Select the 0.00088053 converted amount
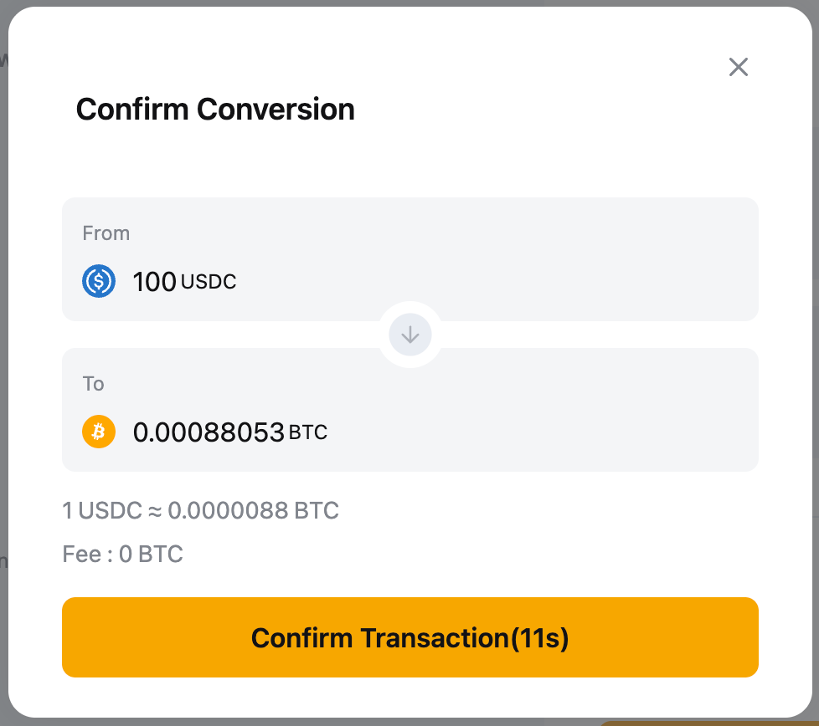The image size is (819, 726). point(209,432)
